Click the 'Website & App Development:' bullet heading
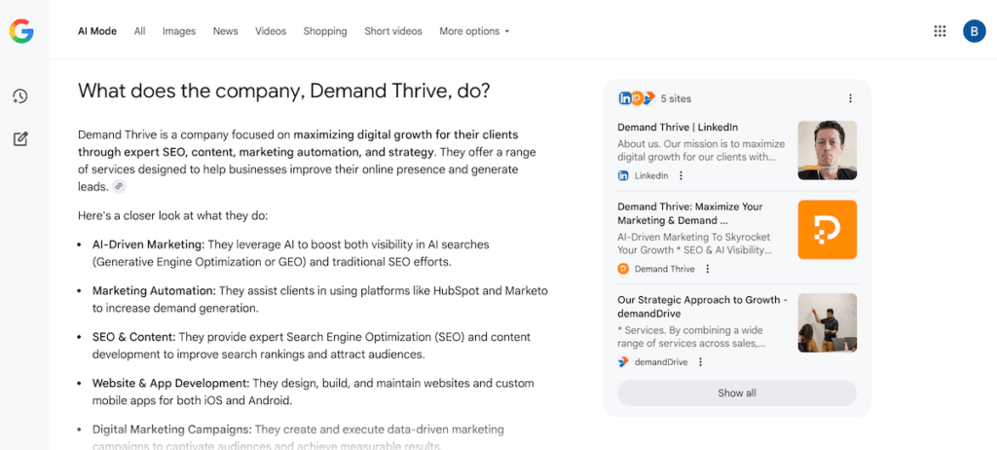Viewport: 997px width, 450px height. pyautogui.click(x=171, y=383)
